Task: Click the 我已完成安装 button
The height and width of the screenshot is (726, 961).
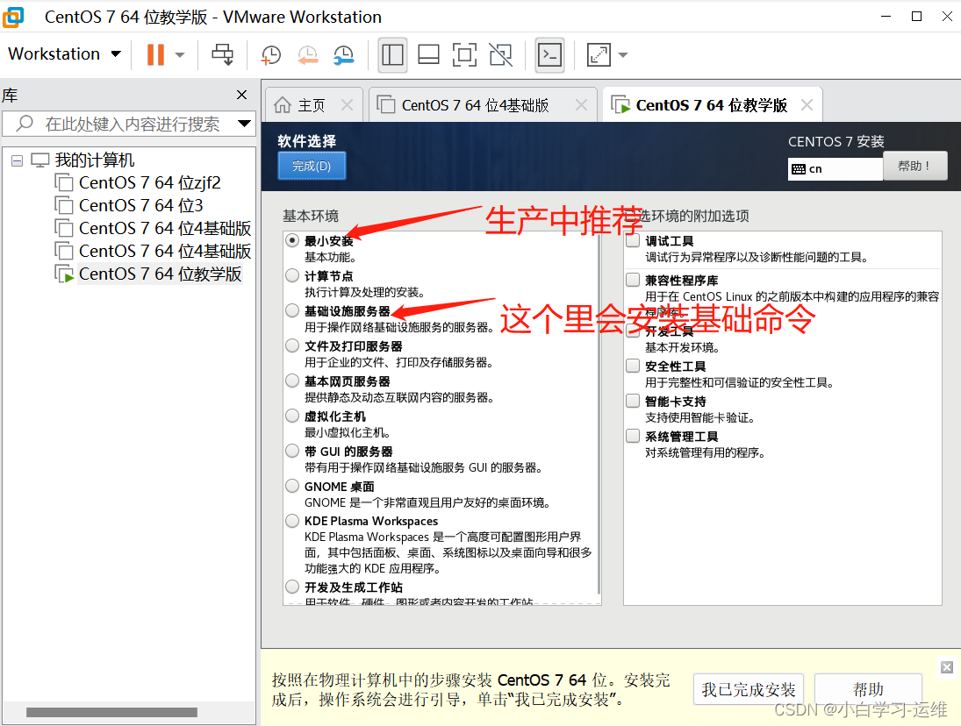Action: 749,690
